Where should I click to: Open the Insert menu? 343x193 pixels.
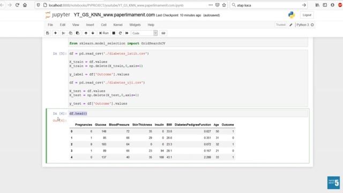coord(90,25)
